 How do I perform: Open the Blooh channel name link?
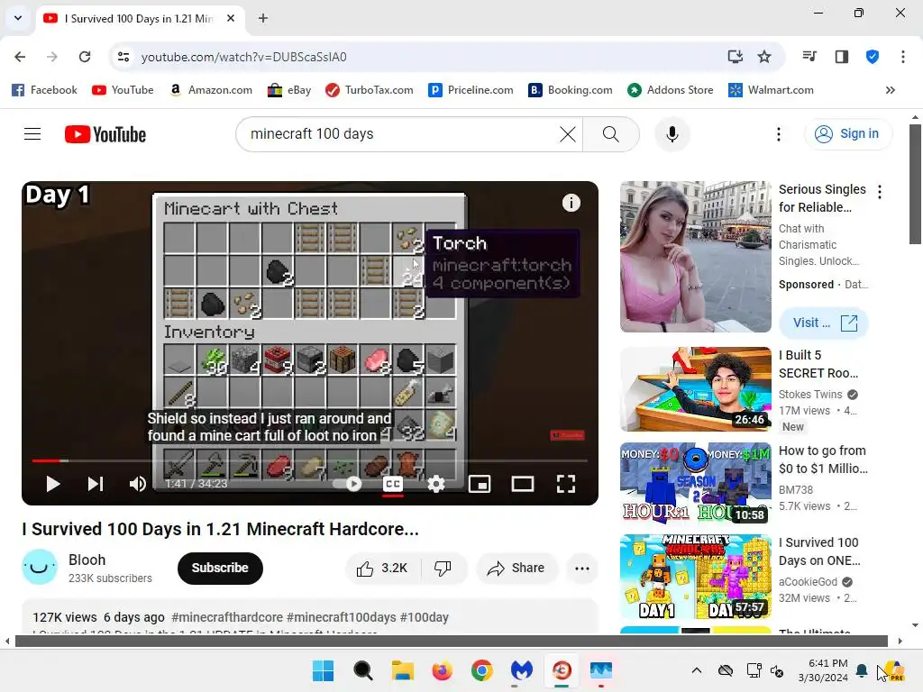pyautogui.click(x=87, y=560)
